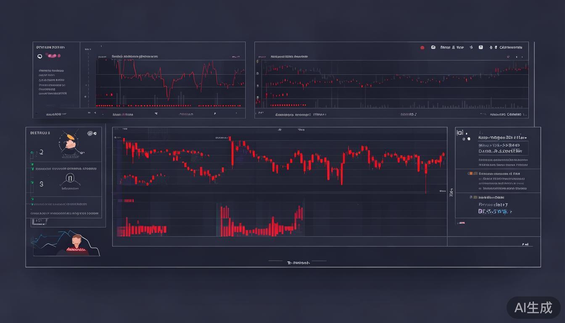This screenshot has height=323, width=565.
Task: Select the rightmost text label in top-right toolbar
Action: tap(510, 48)
